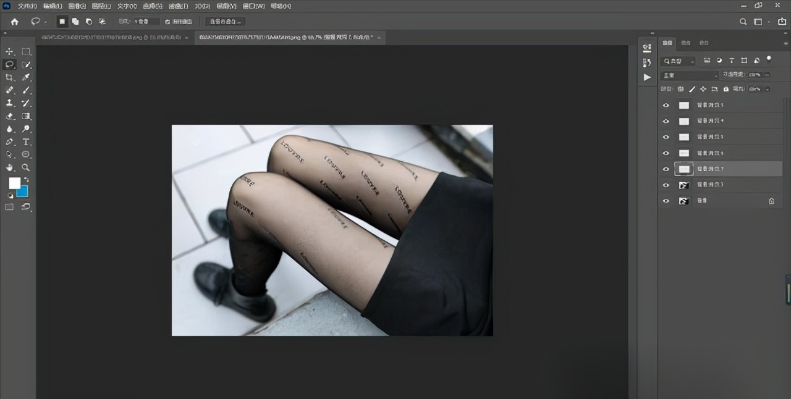Toggle visibility of the bottom background layer
This screenshot has height=399, width=791.
[x=666, y=201]
